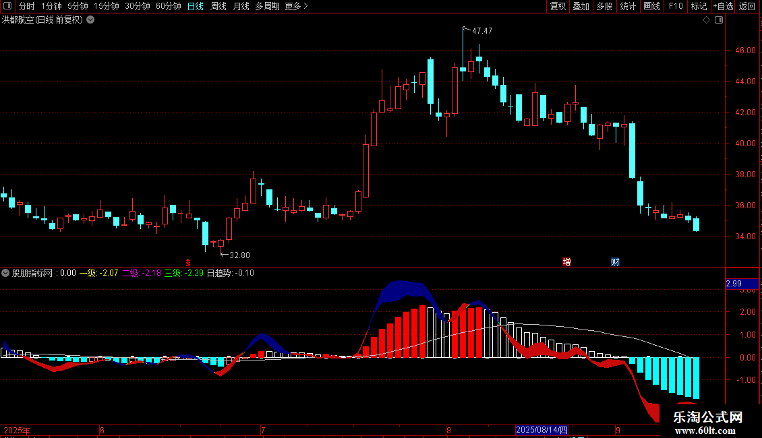Image resolution: width=762 pixels, height=438 pixels.
Task: Click the 统计 statistics button
Action: click(x=628, y=6)
